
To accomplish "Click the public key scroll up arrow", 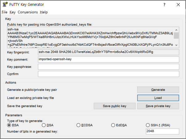I will coord(176,30).
